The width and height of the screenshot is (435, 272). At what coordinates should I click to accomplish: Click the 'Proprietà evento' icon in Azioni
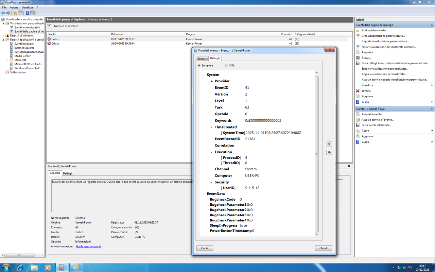pyautogui.click(x=358, y=114)
